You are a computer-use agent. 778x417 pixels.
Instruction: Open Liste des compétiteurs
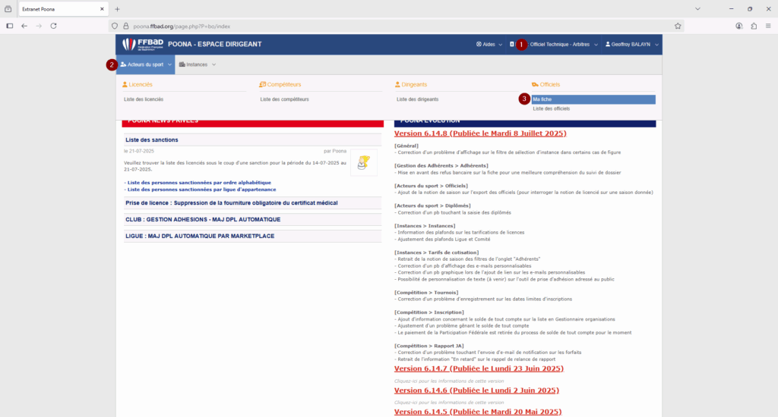tap(284, 99)
